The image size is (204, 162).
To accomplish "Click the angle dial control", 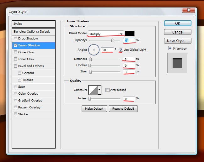I will coord(94,49).
